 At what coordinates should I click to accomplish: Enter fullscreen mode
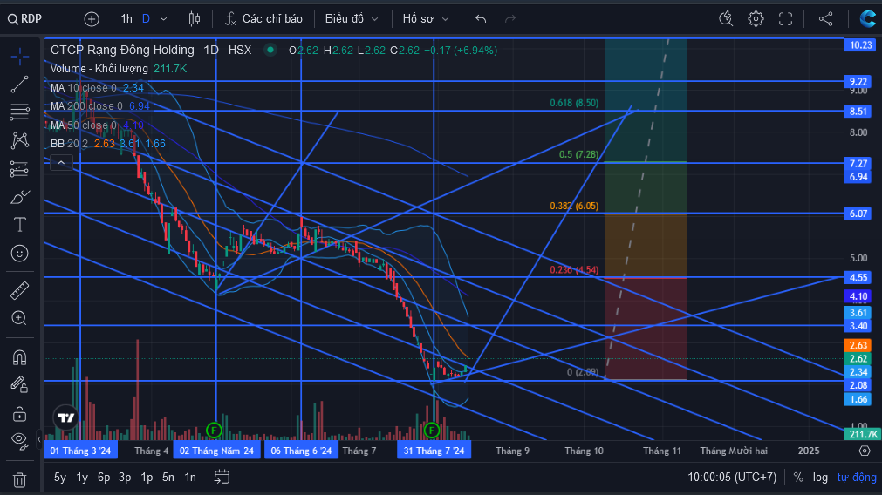click(x=786, y=19)
